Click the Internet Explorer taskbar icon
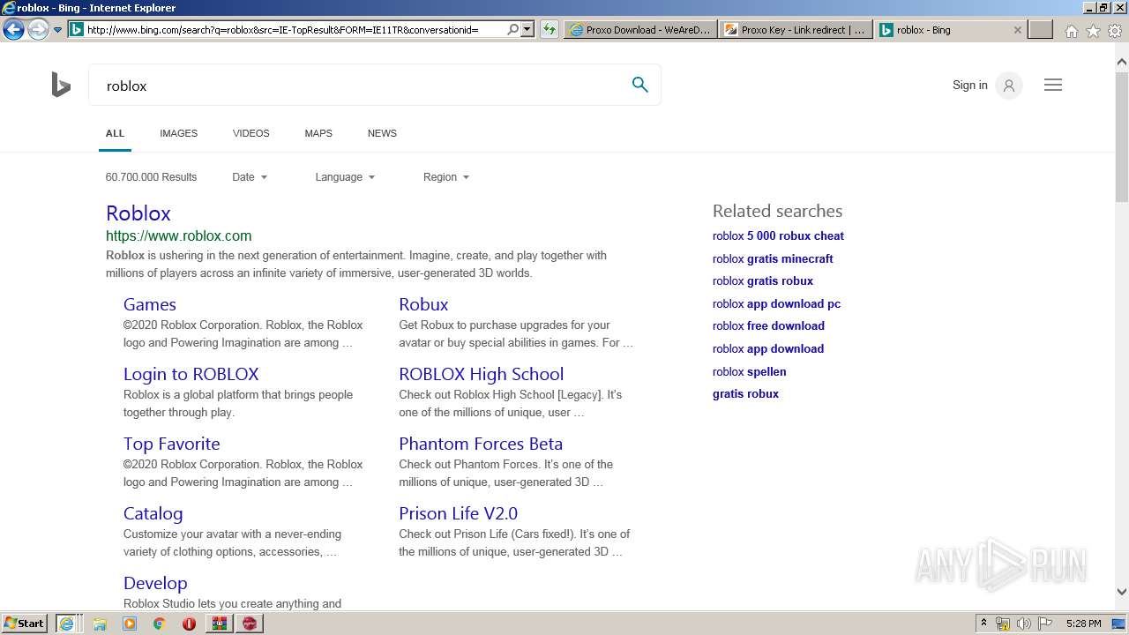1129x635 pixels. (68, 624)
